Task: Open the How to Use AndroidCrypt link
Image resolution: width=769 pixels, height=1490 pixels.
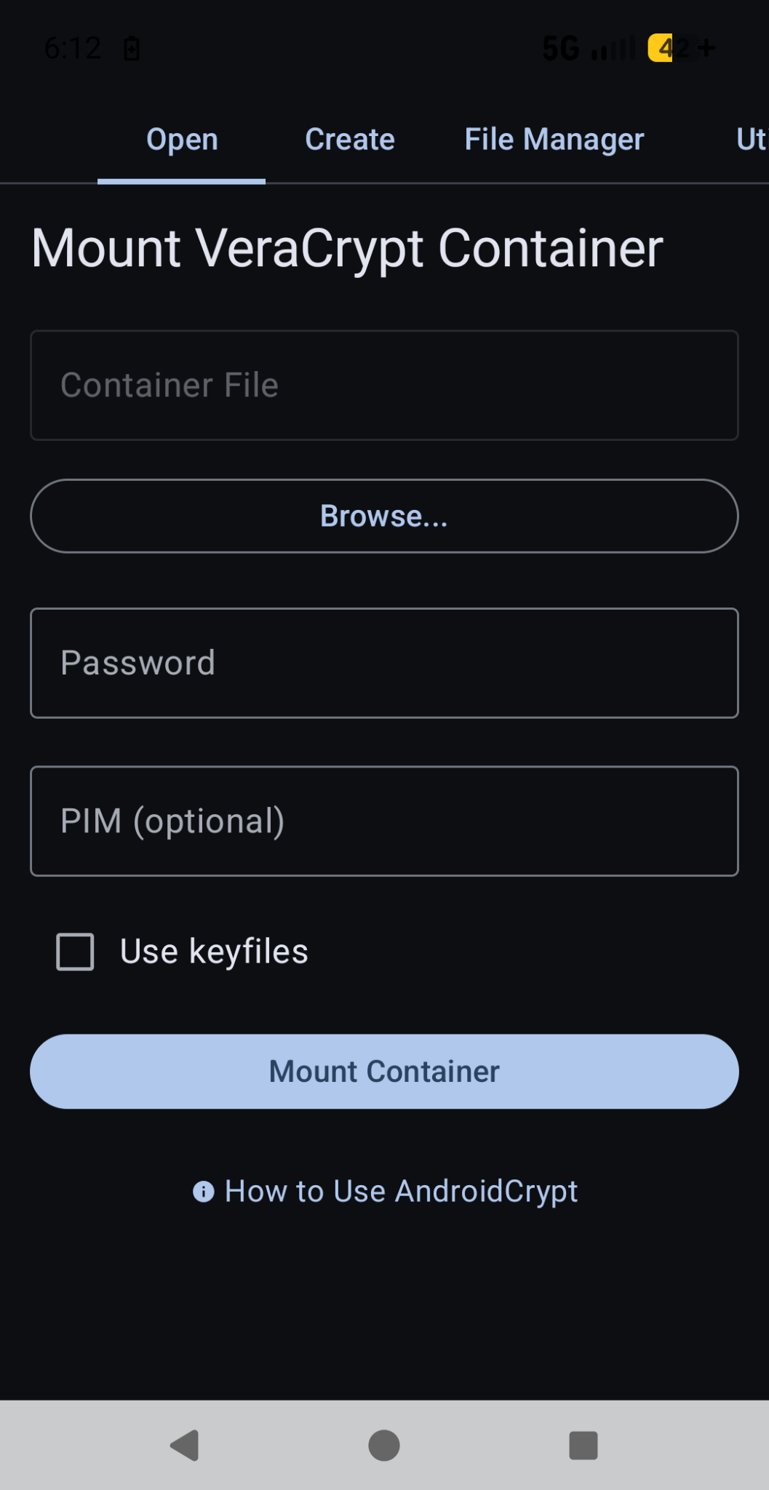Action: (401, 1192)
